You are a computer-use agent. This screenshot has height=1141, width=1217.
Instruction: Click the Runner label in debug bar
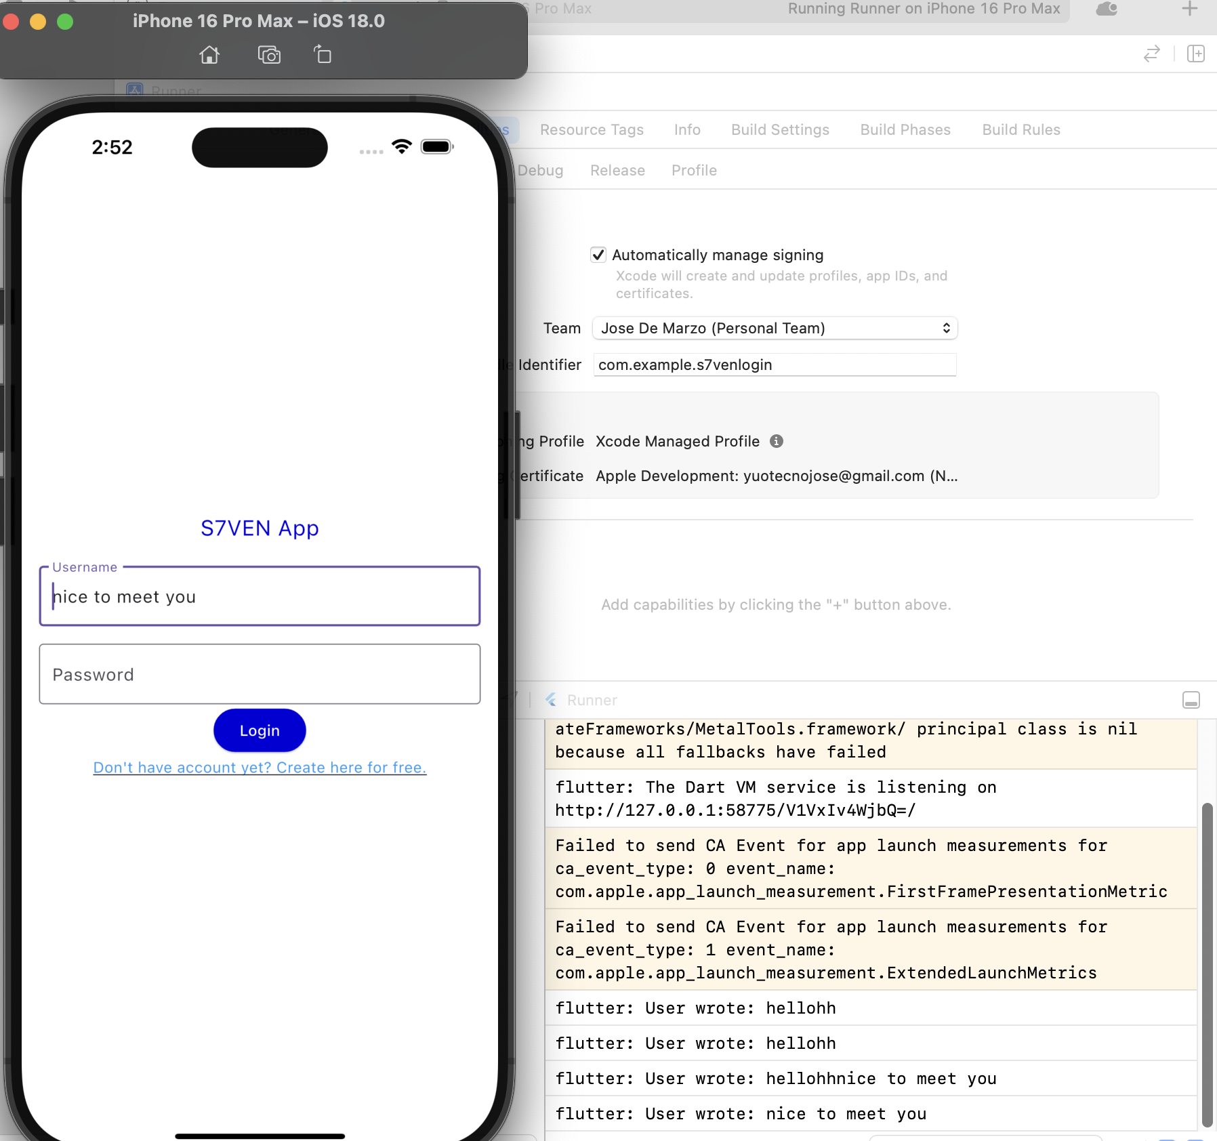coord(592,700)
